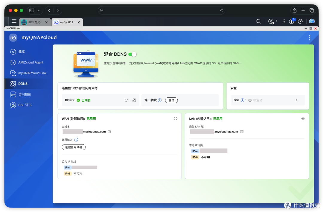Expand SSL security details chevron
Viewport: 323px width, 212px height.
(x=297, y=100)
